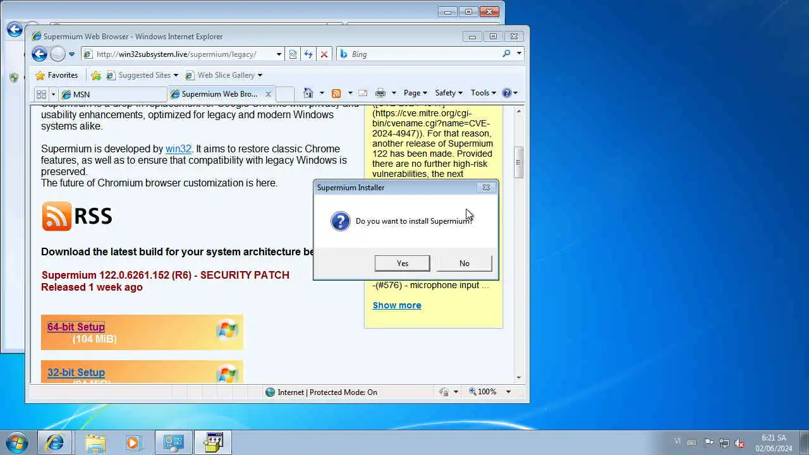Screen dimensions: 809x455
Task: Follow the win32 developer link
Action: (178, 149)
